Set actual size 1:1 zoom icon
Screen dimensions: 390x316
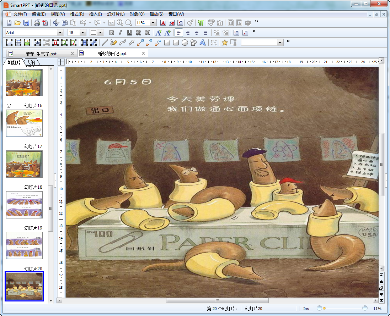111,23
